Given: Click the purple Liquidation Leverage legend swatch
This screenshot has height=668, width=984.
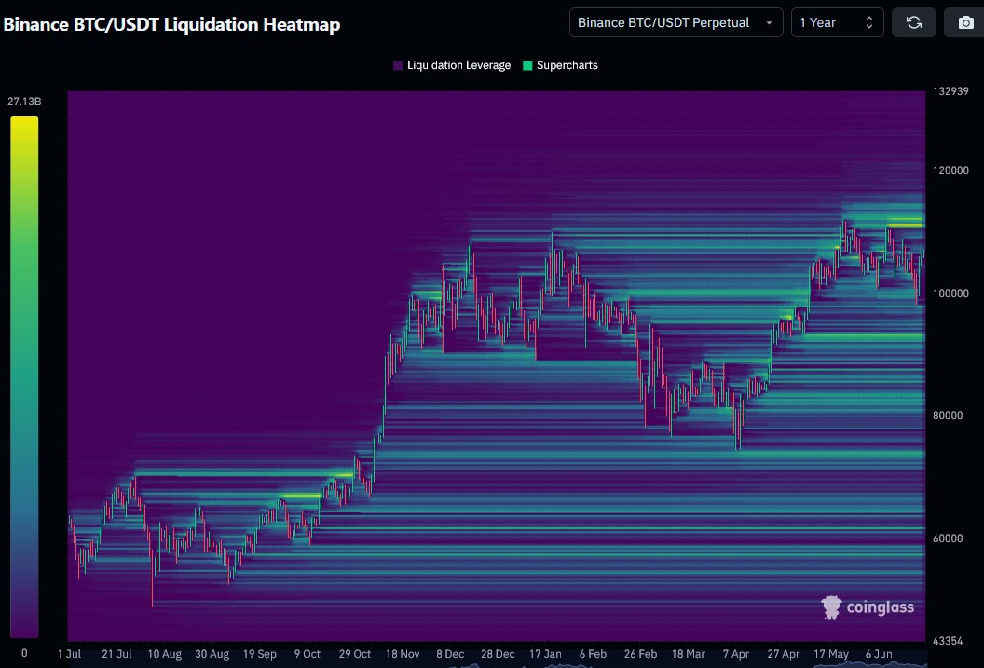Looking at the screenshot, I should (x=398, y=65).
